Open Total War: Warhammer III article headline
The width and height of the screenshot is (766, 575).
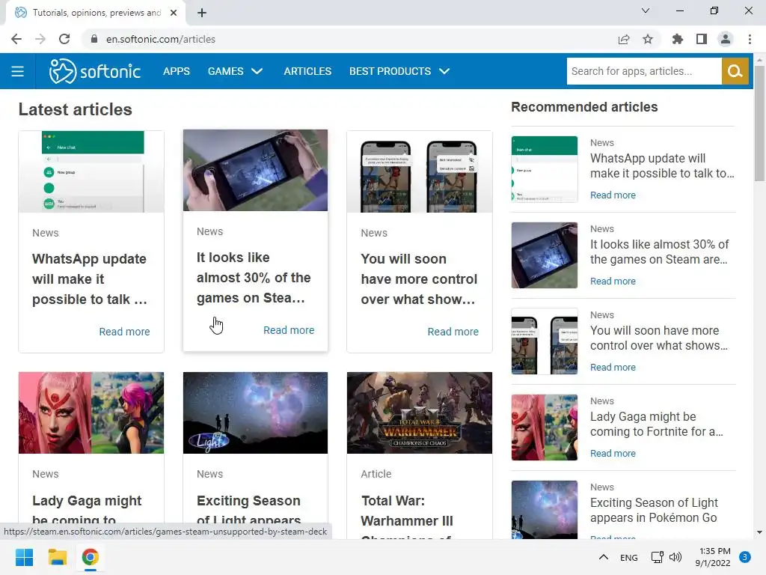click(407, 516)
